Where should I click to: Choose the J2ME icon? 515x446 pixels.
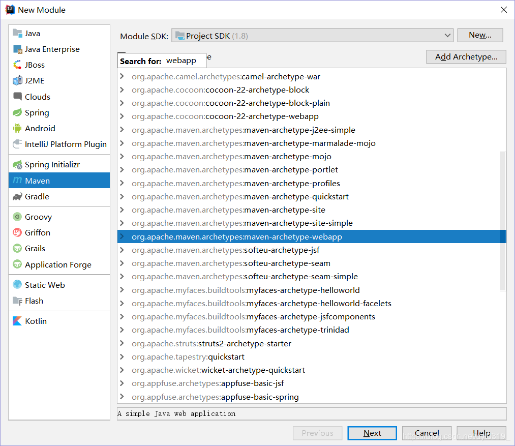[17, 80]
